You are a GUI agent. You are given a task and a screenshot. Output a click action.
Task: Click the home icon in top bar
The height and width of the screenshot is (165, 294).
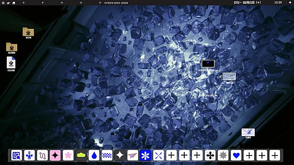(14, 3)
